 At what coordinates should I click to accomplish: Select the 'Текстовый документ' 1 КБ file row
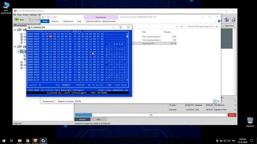coord(154,40)
